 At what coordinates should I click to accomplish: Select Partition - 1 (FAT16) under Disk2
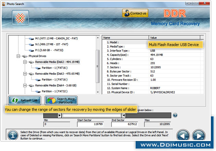click(x=55, y=68)
